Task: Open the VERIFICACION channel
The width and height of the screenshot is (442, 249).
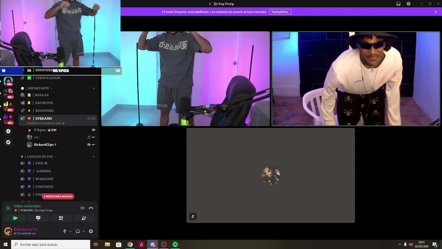Action: click(x=58, y=78)
